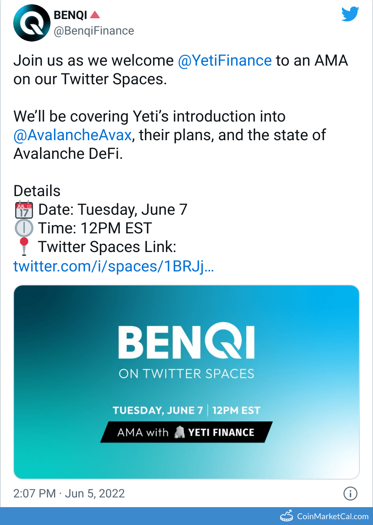Click the large BENQI logo in image
This screenshot has height=525, width=373.
(186, 342)
